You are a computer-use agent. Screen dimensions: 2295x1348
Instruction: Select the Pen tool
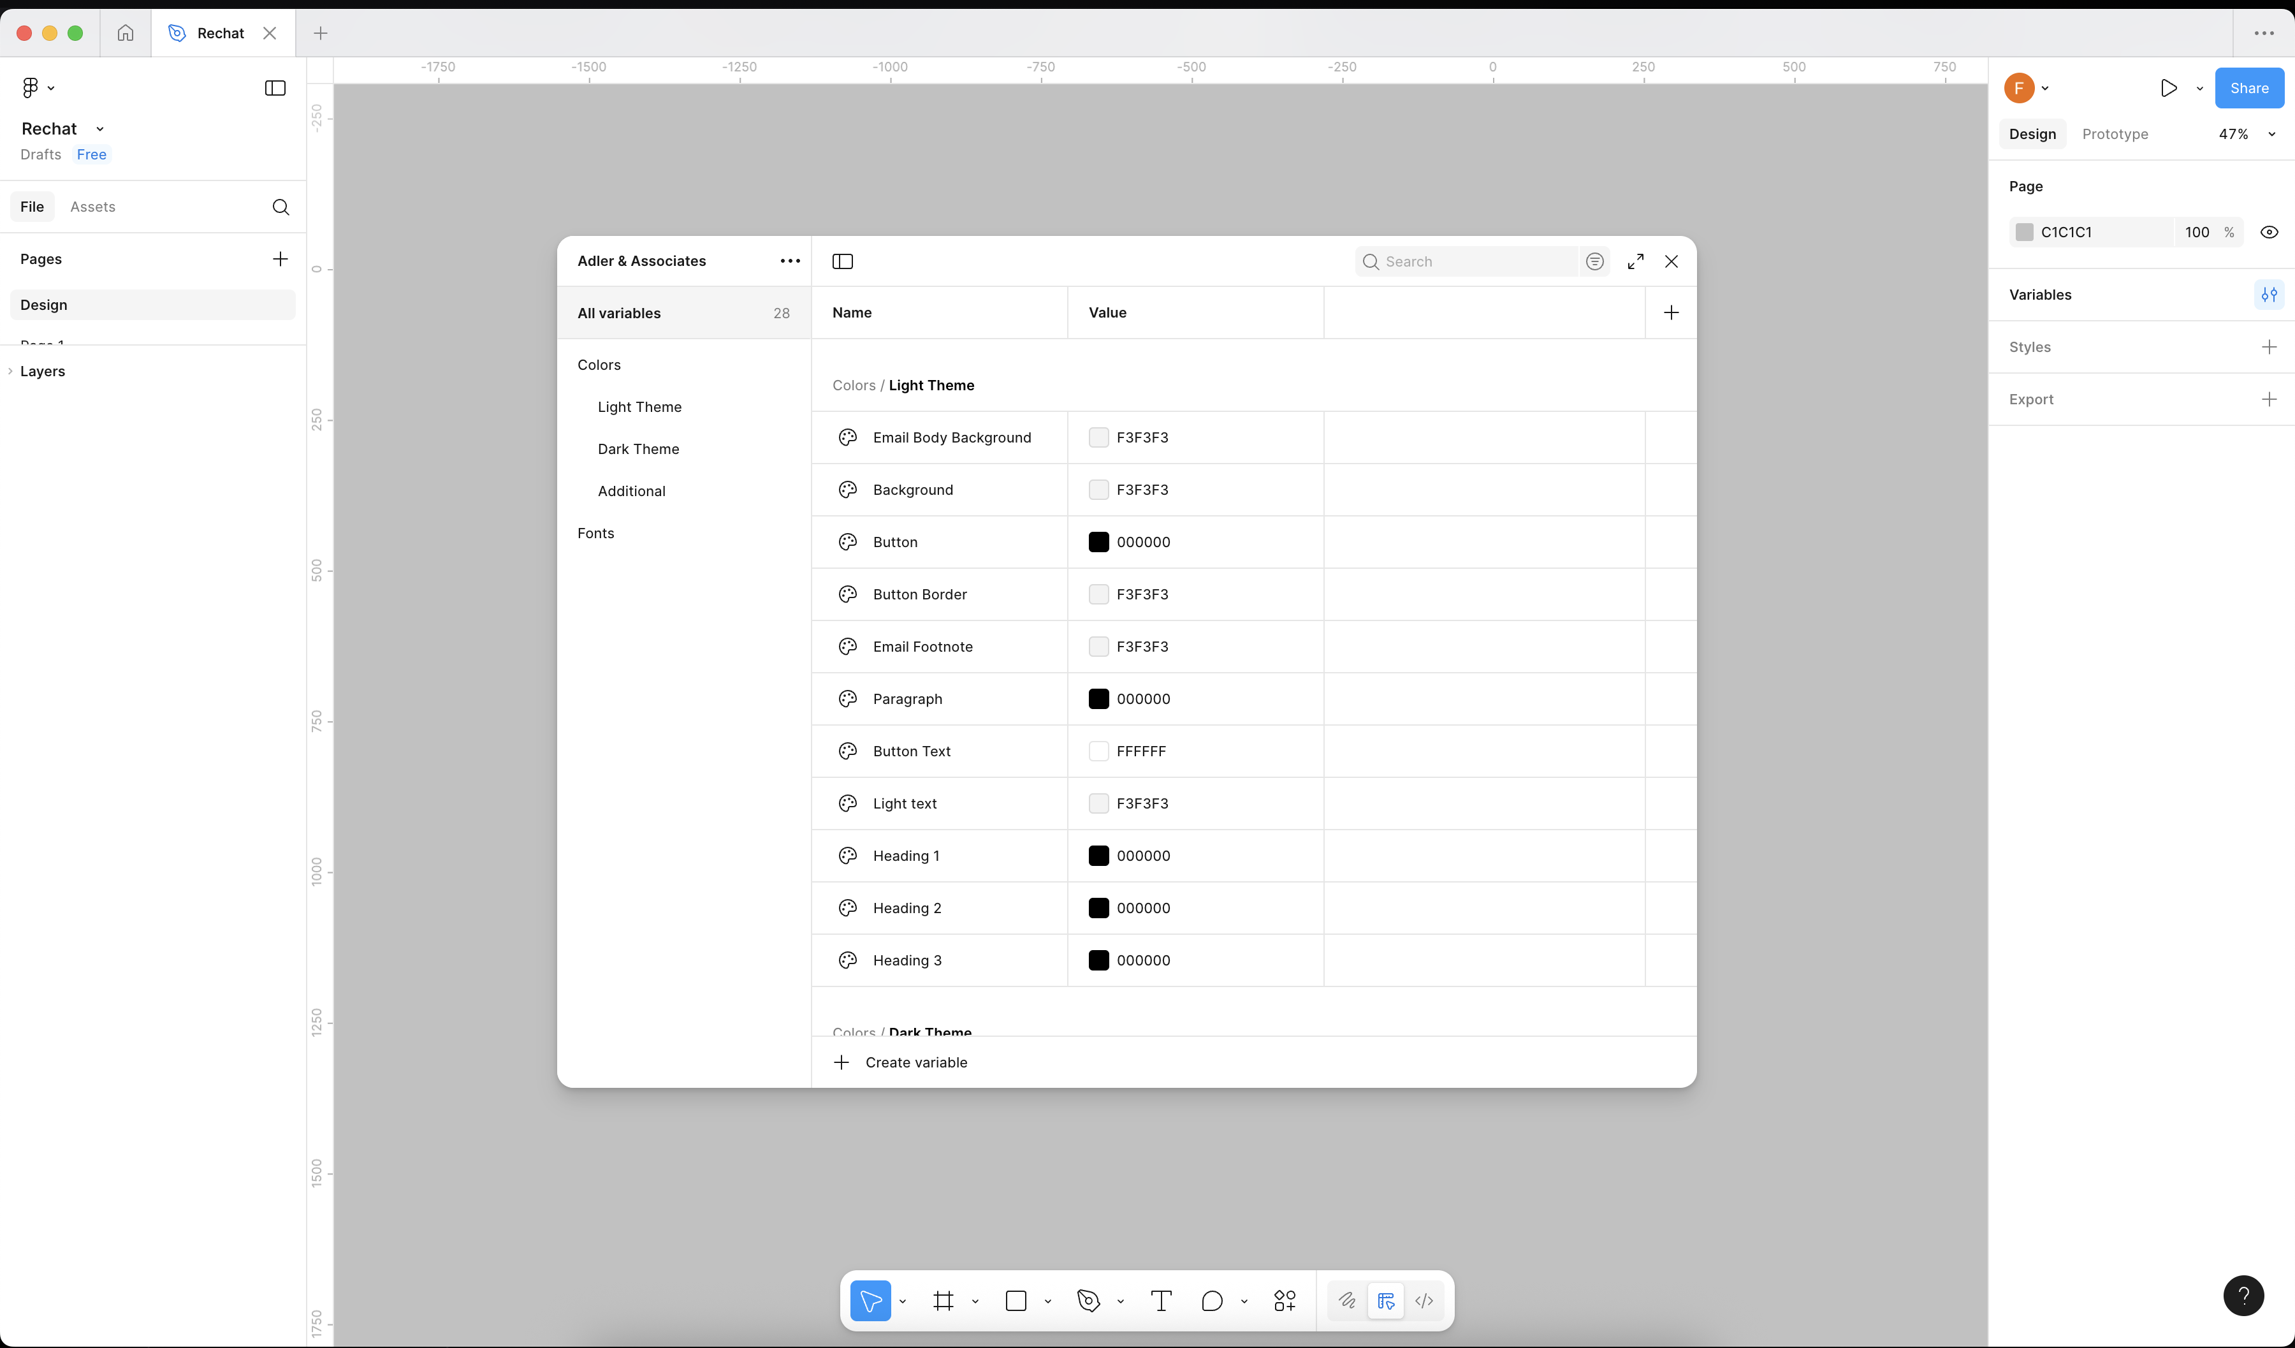1088,1301
